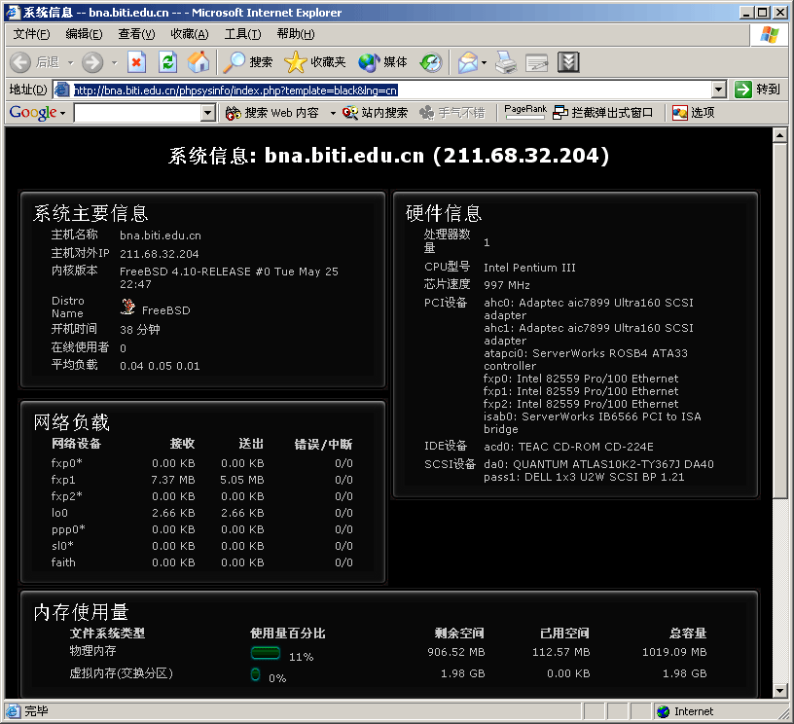Click faith network device row
Image resolution: width=794 pixels, height=724 pixels.
(202, 562)
